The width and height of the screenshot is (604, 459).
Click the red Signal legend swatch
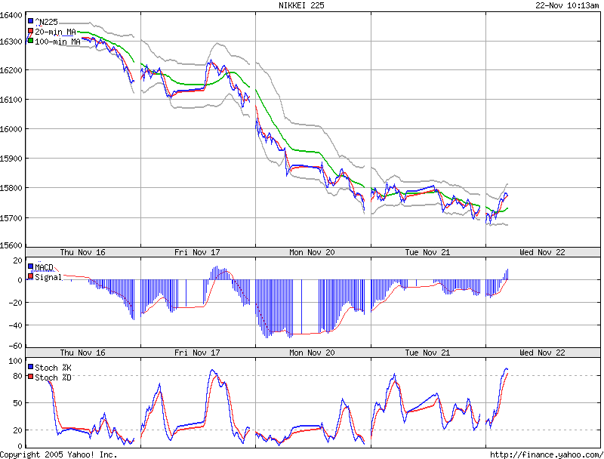30,276
